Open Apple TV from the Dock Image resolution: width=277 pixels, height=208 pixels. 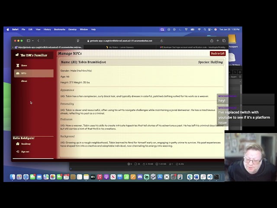pos(93,177)
